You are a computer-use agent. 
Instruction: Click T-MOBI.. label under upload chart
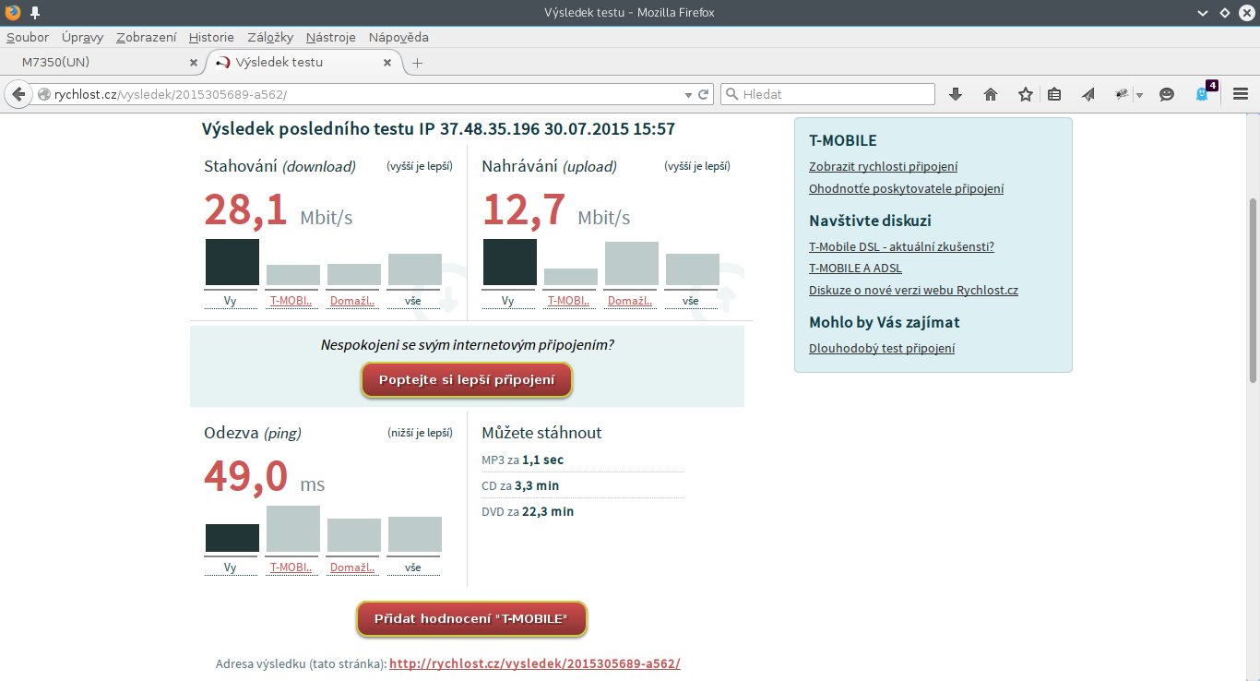[x=568, y=301]
